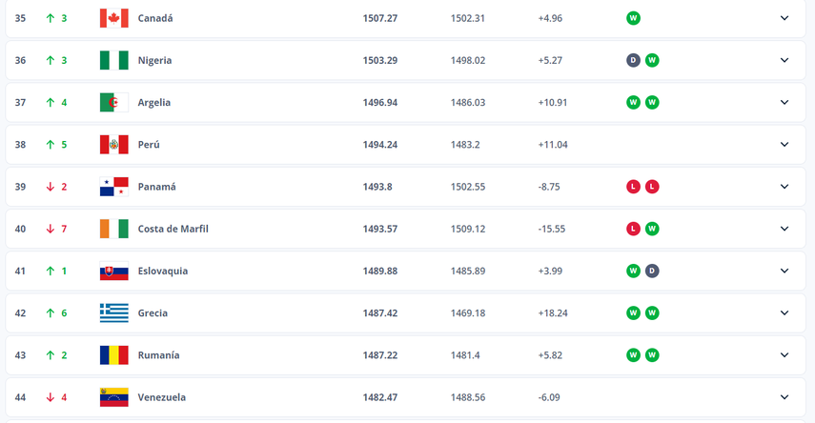Screen dimensions: 815x423
Task: Click the Slovakia flag icon
Action: click(113, 272)
